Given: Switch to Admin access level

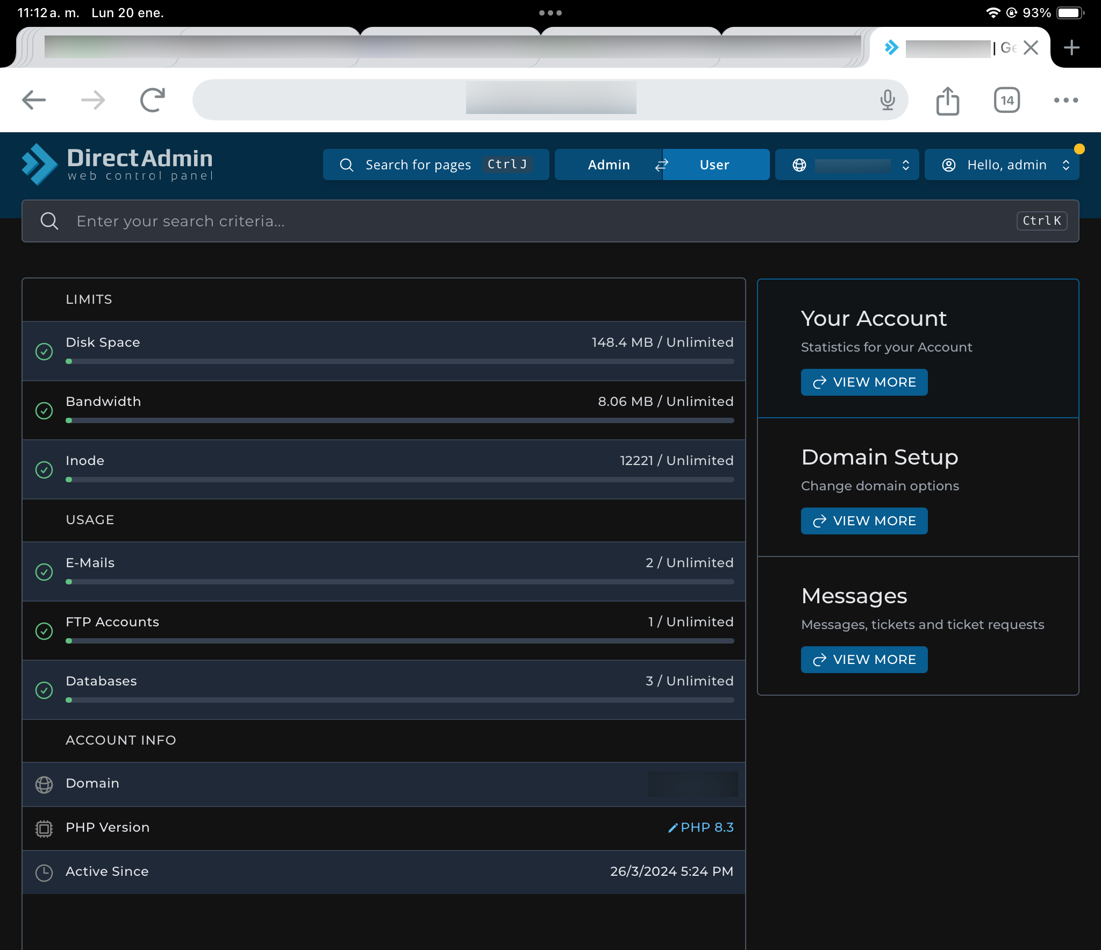Looking at the screenshot, I should pyautogui.click(x=609, y=165).
